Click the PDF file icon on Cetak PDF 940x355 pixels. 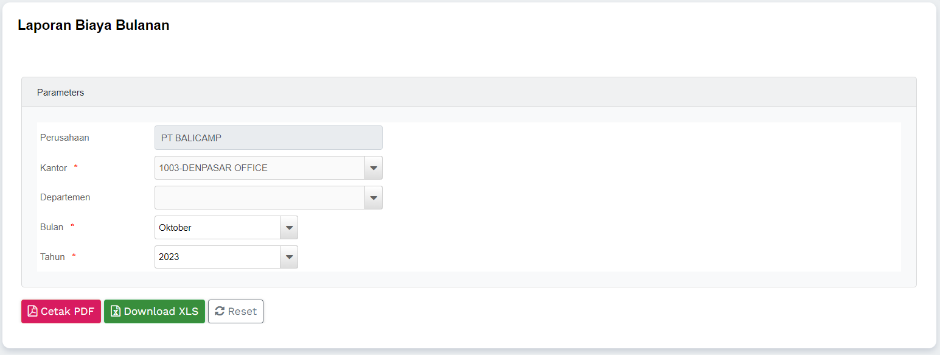coord(33,311)
